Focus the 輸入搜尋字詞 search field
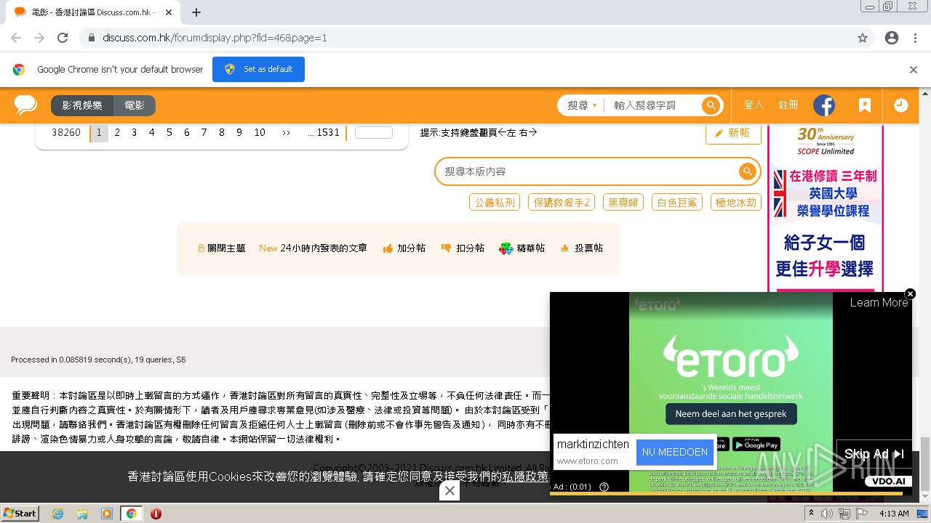 point(653,105)
